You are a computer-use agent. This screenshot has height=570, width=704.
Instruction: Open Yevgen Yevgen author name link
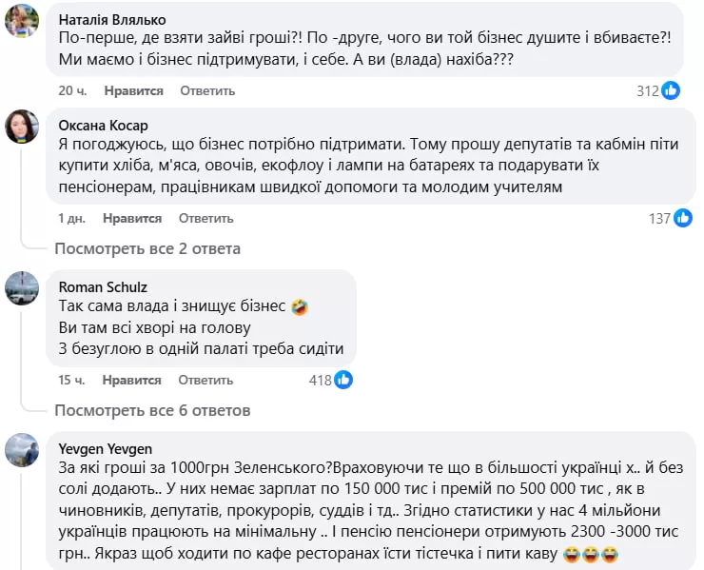point(105,449)
